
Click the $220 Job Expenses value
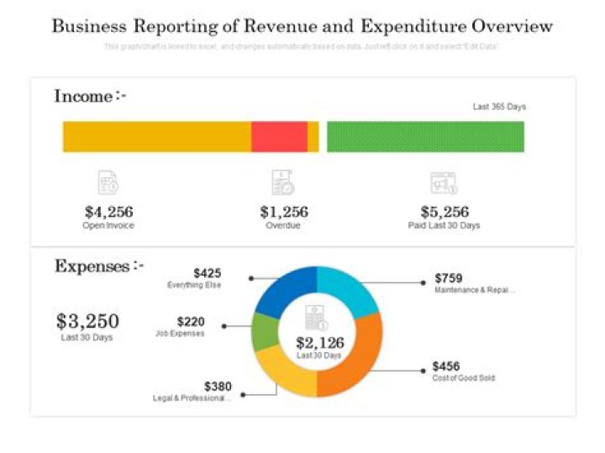click(x=191, y=322)
